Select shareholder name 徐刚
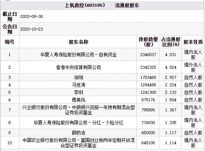Image resolution: width=205 pixels, height=151 pixels. click(78, 77)
